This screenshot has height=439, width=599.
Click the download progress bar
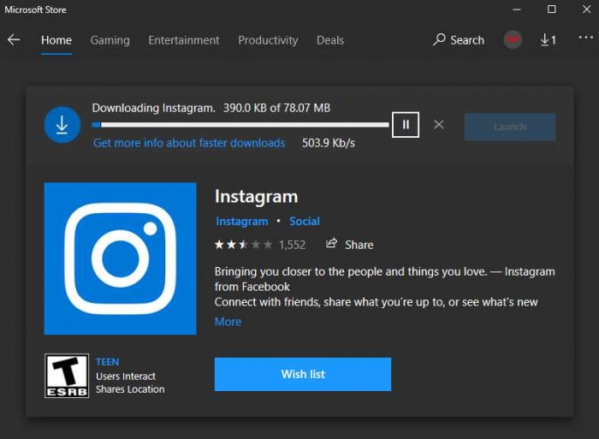coord(240,125)
